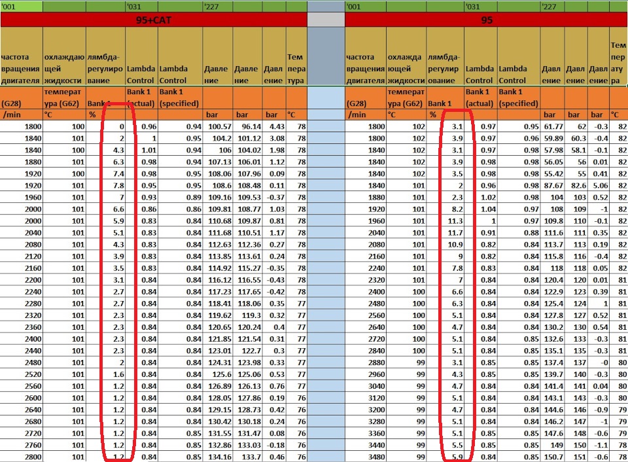Select the 57.98 cell
Viewport: 628px width, 462px height.
pyautogui.click(x=552, y=150)
